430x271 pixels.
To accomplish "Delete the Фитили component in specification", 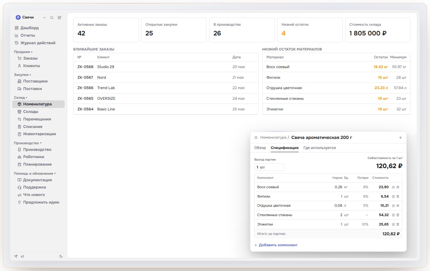I will 398,196.
